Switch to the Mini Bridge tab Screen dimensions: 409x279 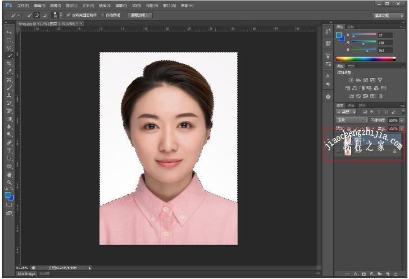(x=26, y=274)
